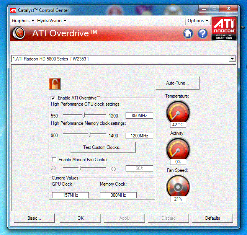247x235 pixels.
Task: Click the 50% fan speed value field
Action: [139, 168]
